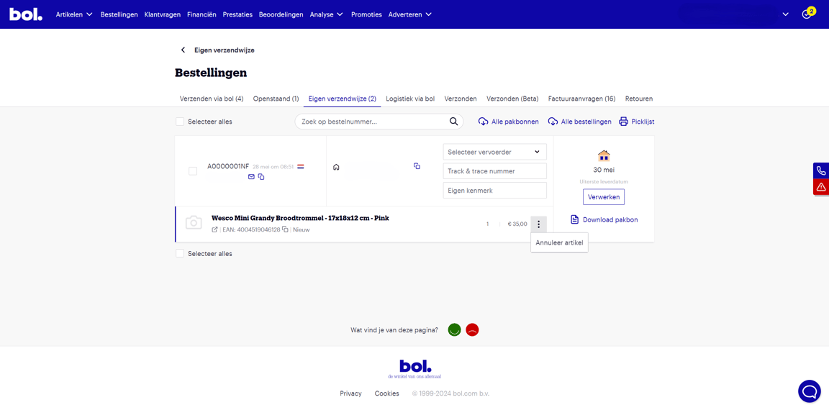Click the email icon under order A0000001NF
This screenshot has width=829, height=410.
coord(251,176)
